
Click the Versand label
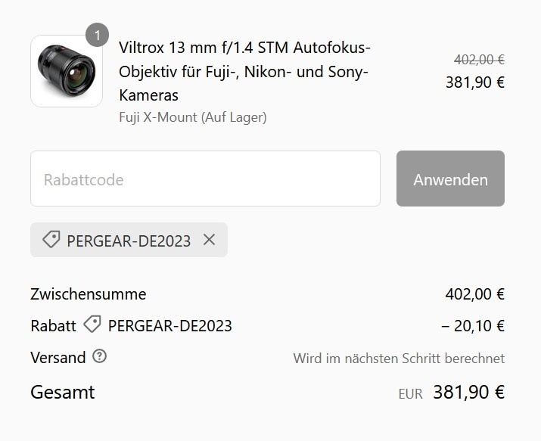click(58, 358)
